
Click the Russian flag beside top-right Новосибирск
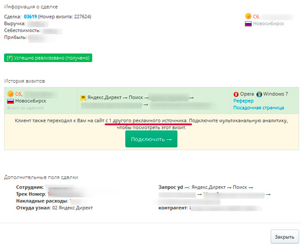point(248,24)
